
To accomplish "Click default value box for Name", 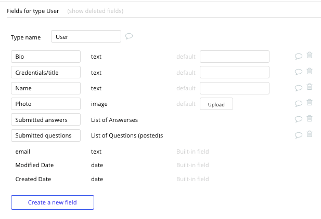I will [235, 88].
